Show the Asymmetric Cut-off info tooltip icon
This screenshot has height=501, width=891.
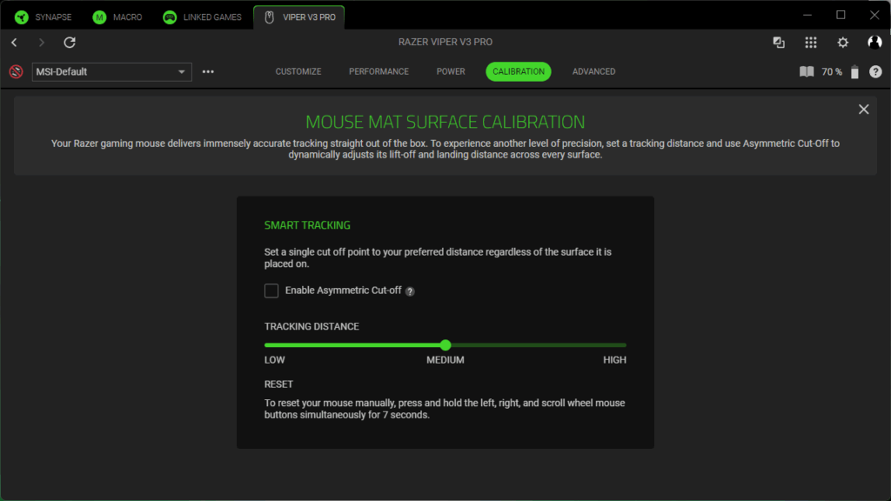coord(410,291)
